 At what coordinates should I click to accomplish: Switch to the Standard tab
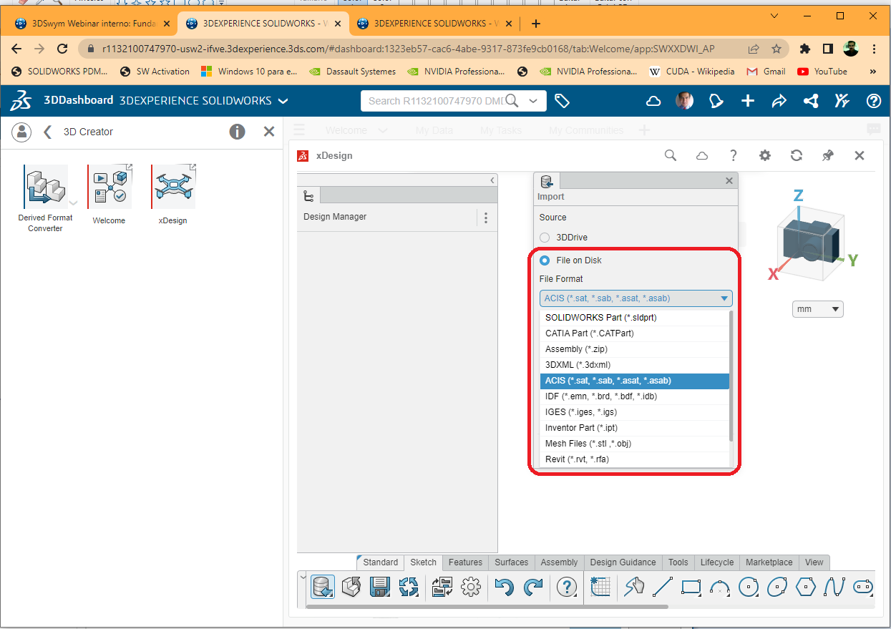[380, 562]
